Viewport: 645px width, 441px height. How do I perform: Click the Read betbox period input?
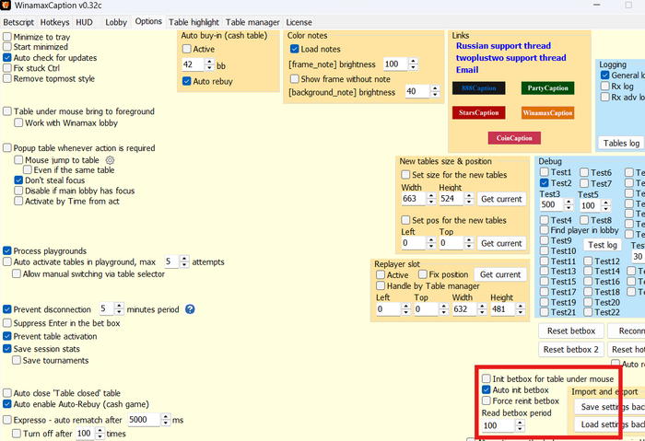[498, 425]
